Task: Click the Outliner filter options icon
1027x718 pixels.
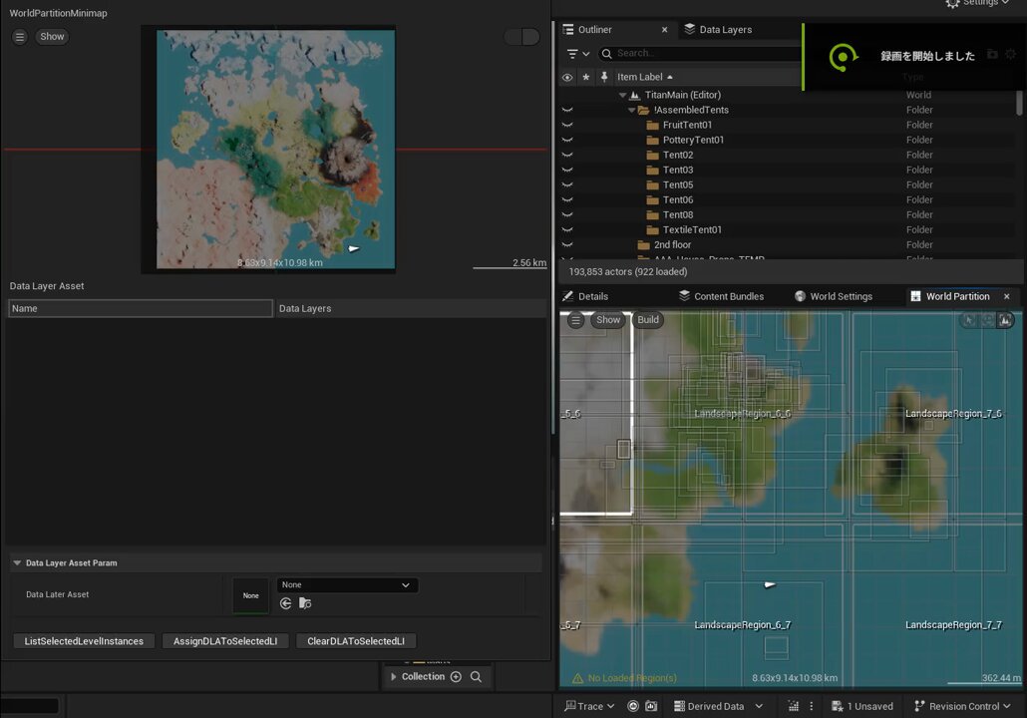Action: pyautogui.click(x=577, y=54)
